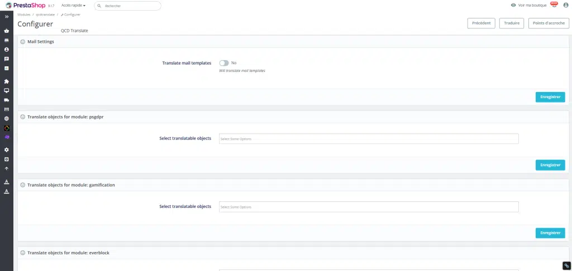Toggle the Translate mail templates switch
The image size is (572, 271).
pyautogui.click(x=224, y=63)
